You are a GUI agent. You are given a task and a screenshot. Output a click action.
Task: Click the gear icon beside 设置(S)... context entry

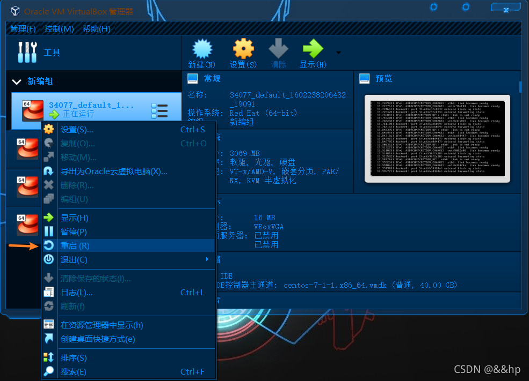tap(49, 129)
